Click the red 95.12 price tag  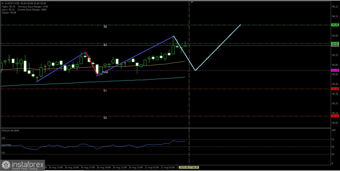335,116
